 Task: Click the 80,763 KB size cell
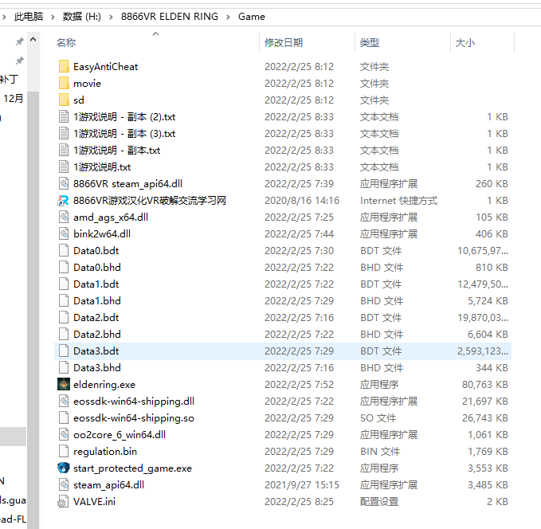click(x=485, y=385)
